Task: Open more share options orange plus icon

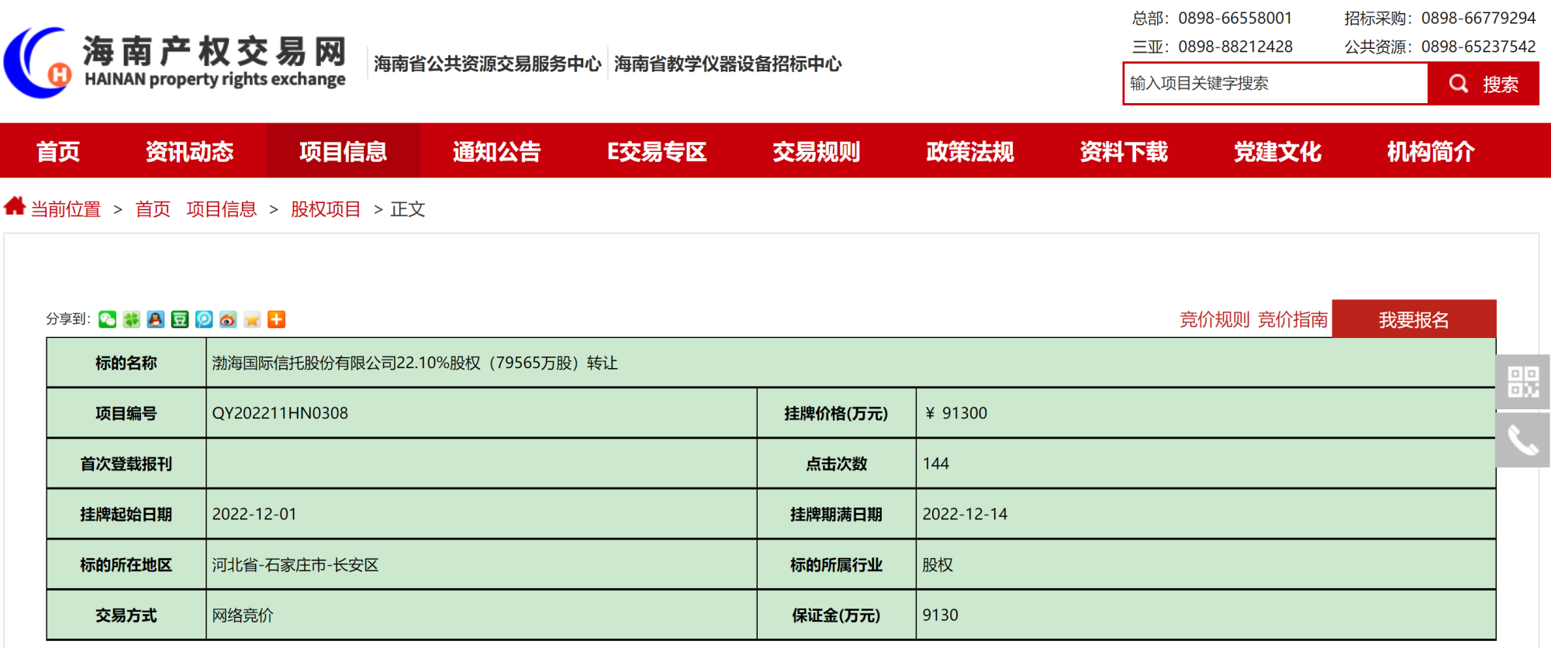Action: pyautogui.click(x=276, y=319)
